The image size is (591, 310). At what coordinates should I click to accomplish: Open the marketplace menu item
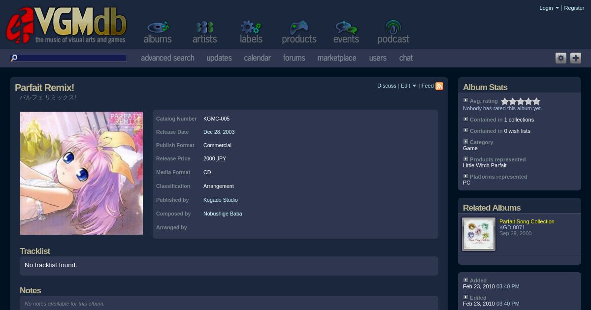pyautogui.click(x=336, y=58)
